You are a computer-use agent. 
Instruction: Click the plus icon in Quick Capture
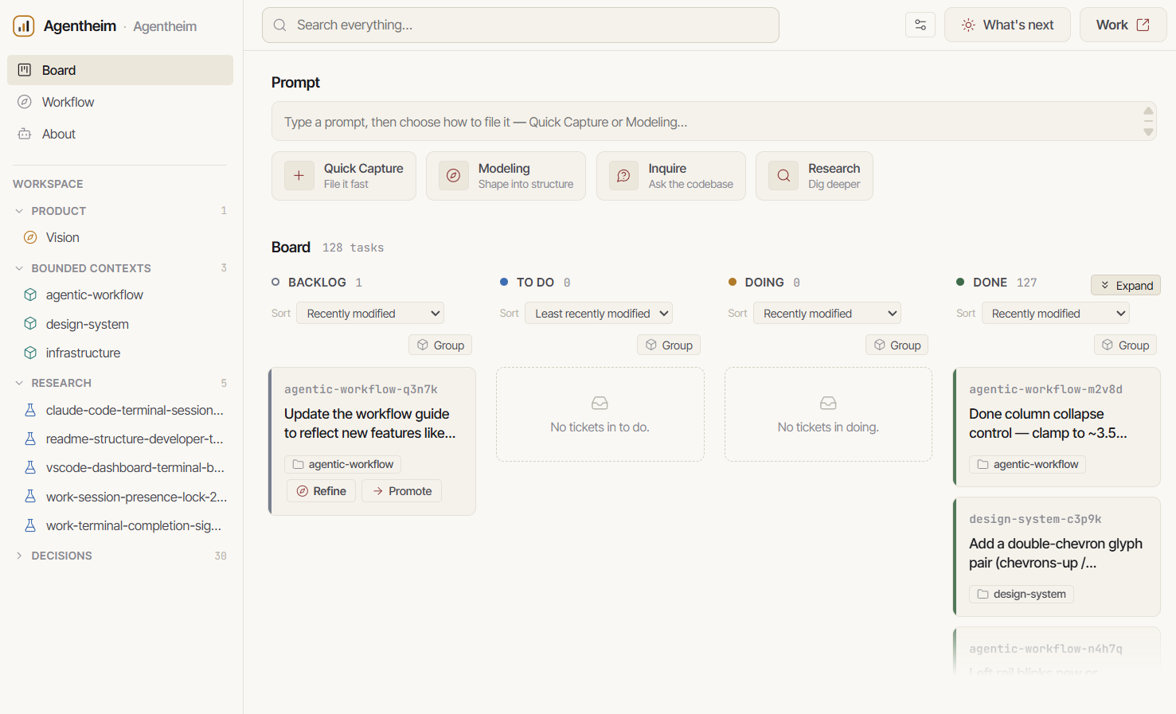pyautogui.click(x=299, y=176)
